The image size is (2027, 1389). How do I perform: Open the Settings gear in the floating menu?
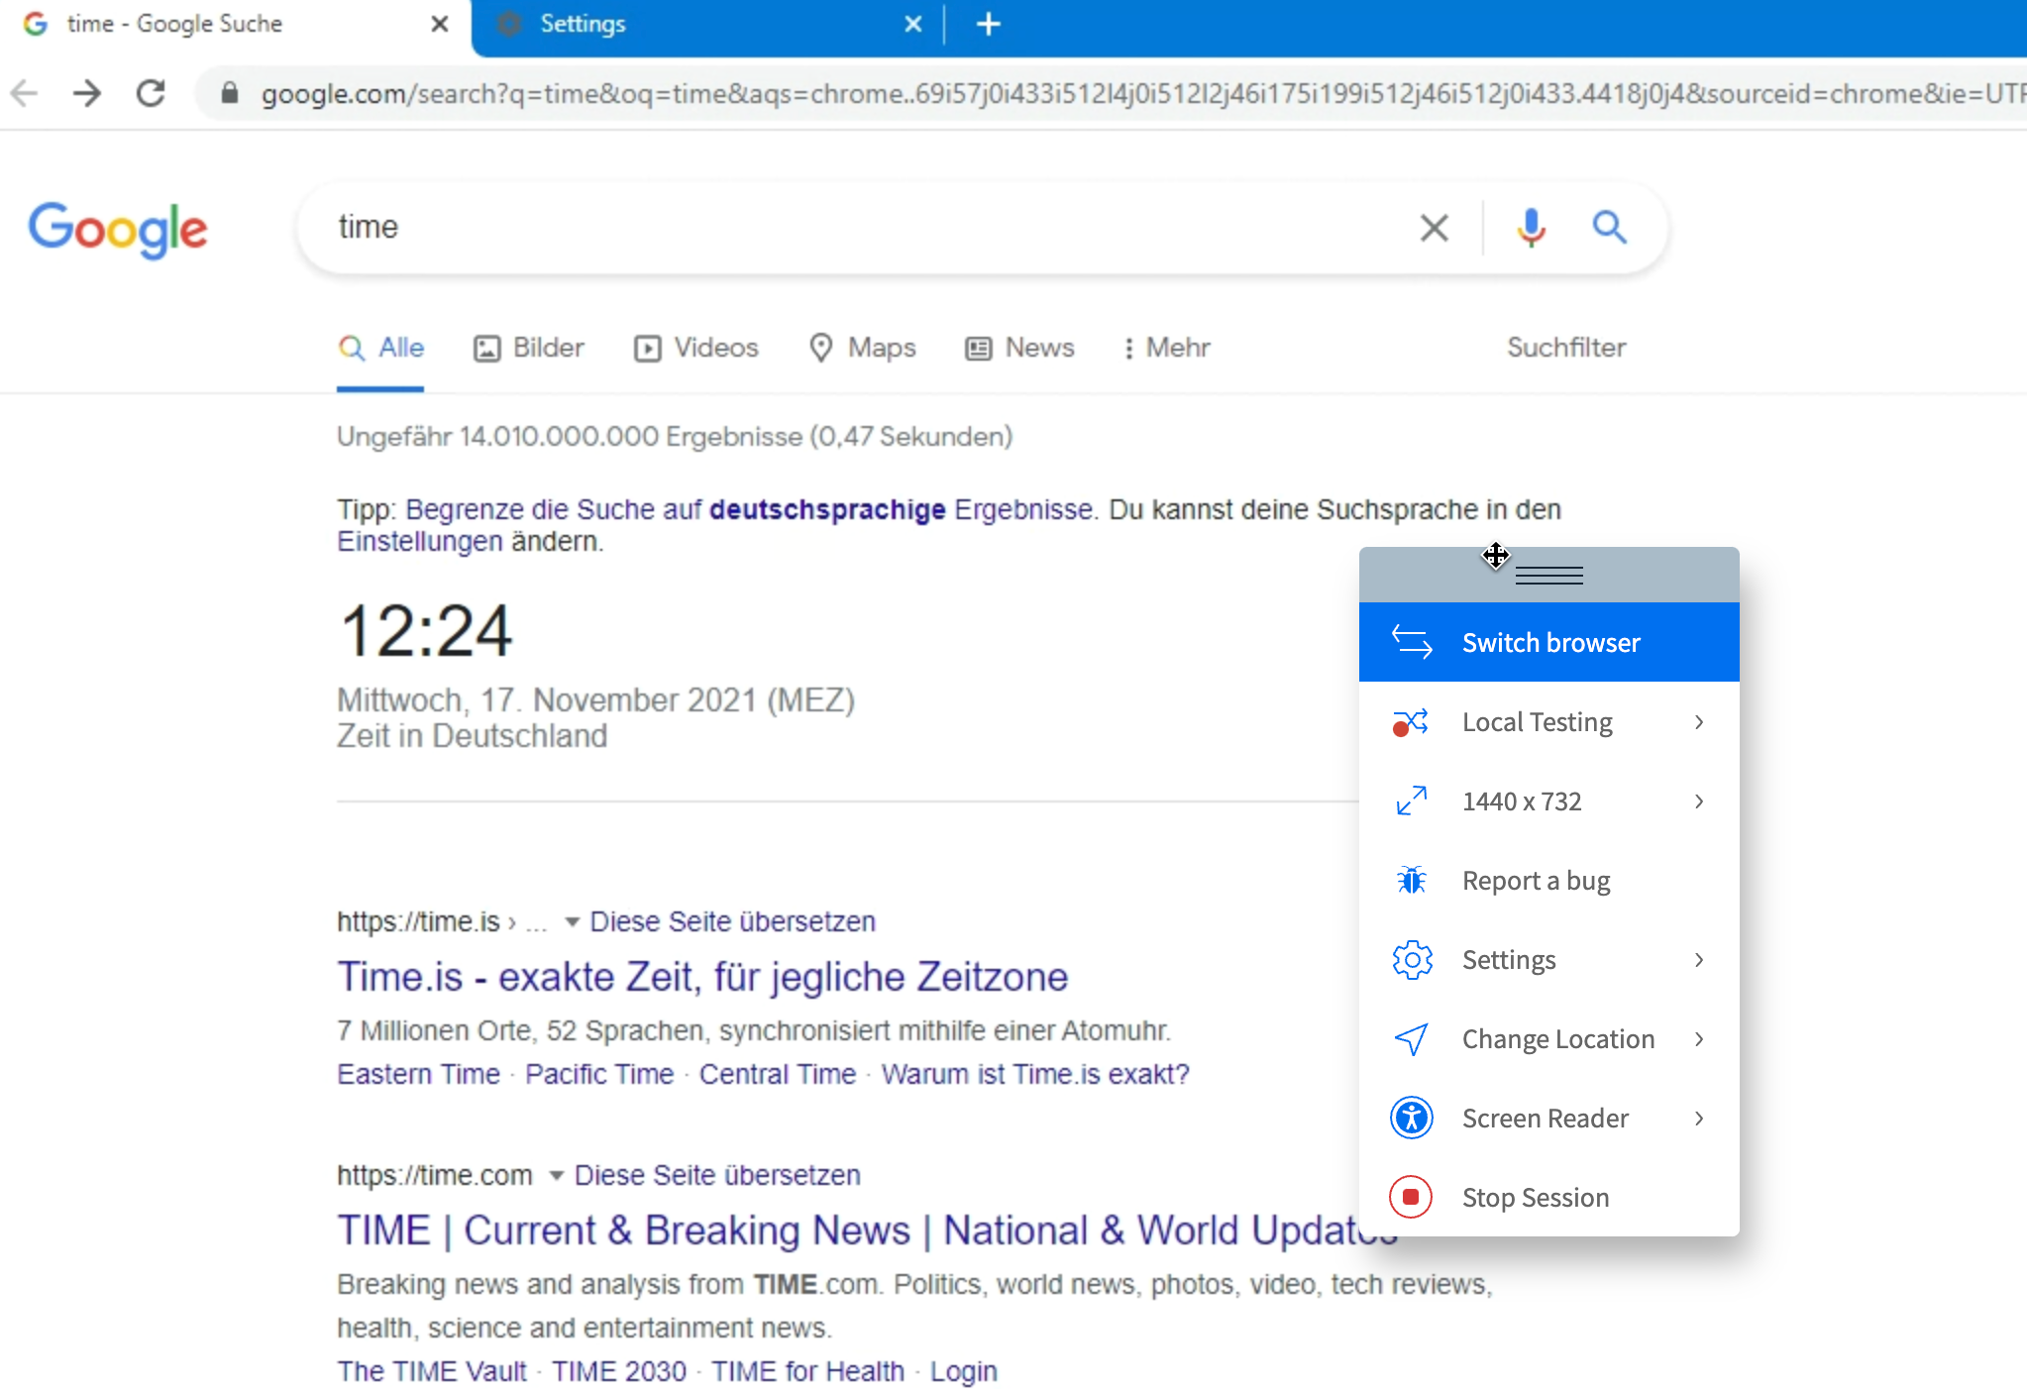pos(1411,959)
